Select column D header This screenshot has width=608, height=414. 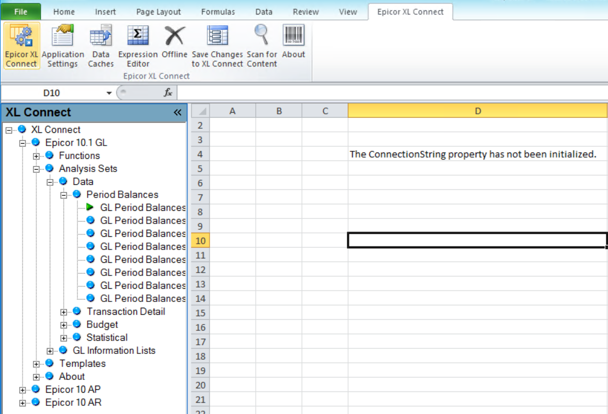pos(478,111)
